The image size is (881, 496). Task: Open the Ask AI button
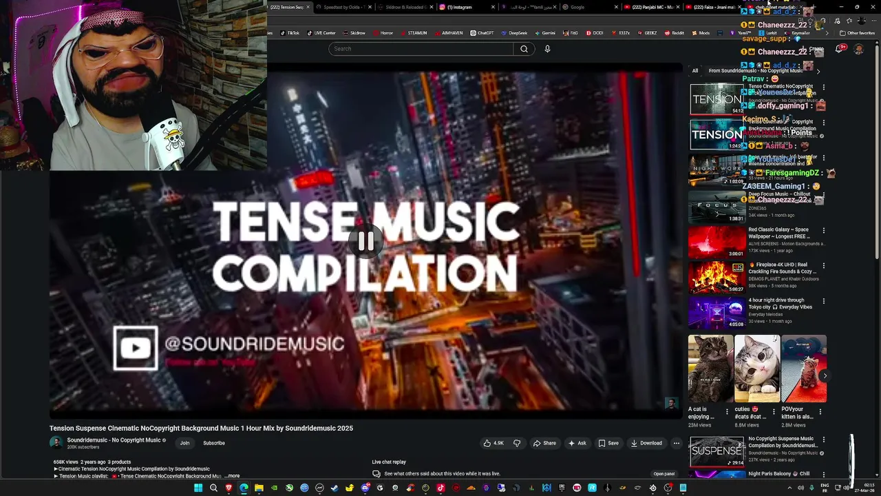tap(577, 443)
